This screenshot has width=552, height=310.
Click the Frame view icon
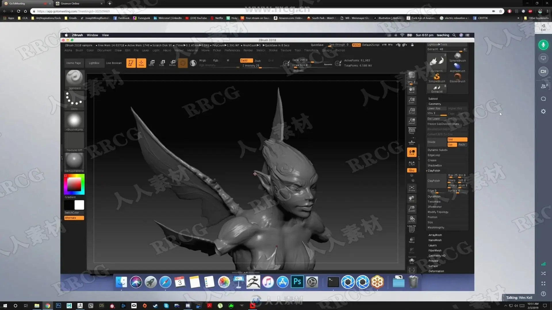click(412, 188)
